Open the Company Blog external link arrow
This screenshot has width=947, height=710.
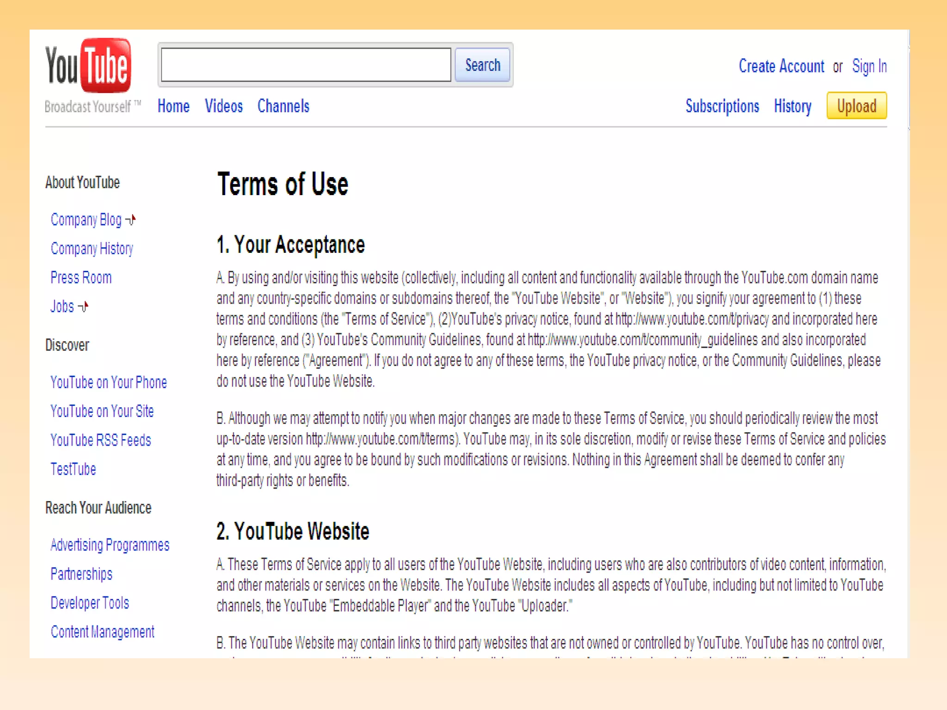click(x=131, y=220)
